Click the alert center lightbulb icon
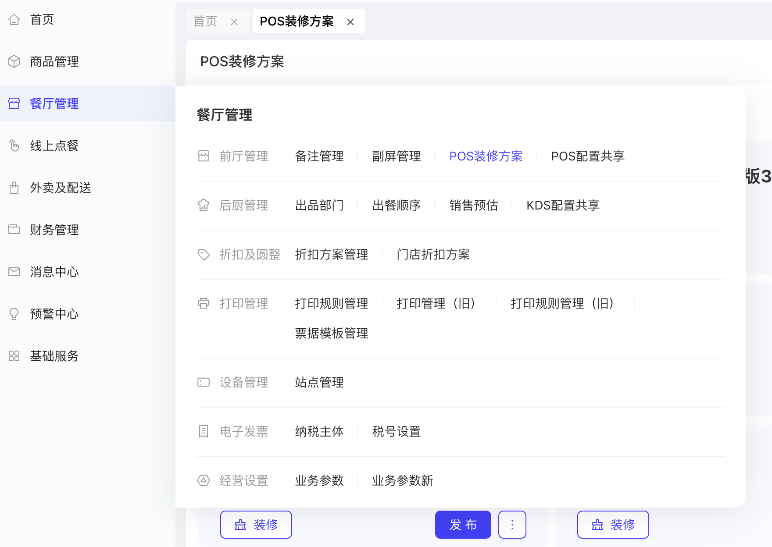This screenshot has height=547, width=772. tap(14, 314)
